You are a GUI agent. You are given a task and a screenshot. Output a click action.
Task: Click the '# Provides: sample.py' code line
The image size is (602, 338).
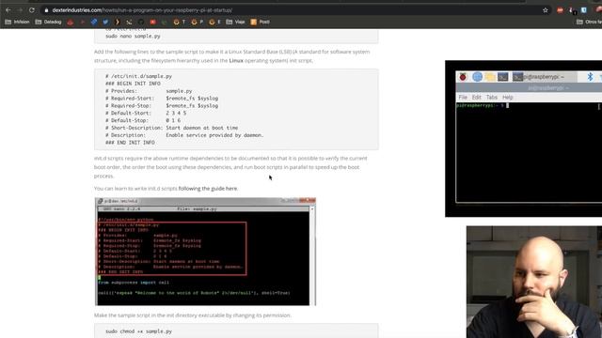pos(149,91)
